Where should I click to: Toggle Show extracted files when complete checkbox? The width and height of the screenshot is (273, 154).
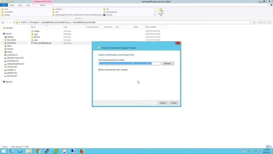(x=99, y=70)
